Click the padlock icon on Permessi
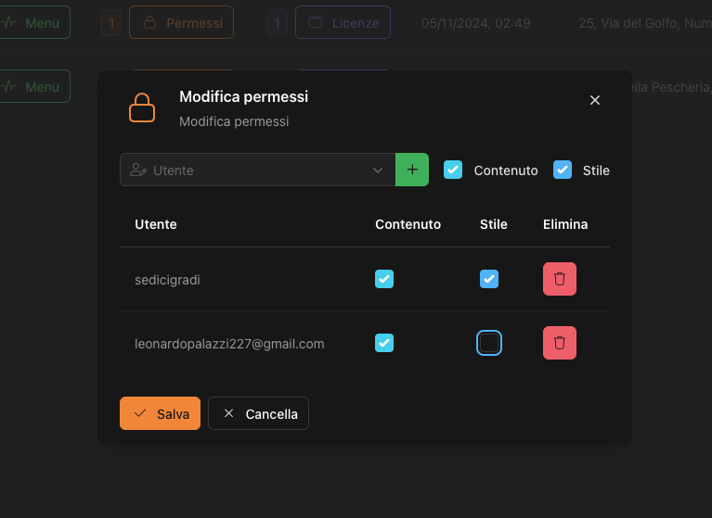 coord(149,22)
